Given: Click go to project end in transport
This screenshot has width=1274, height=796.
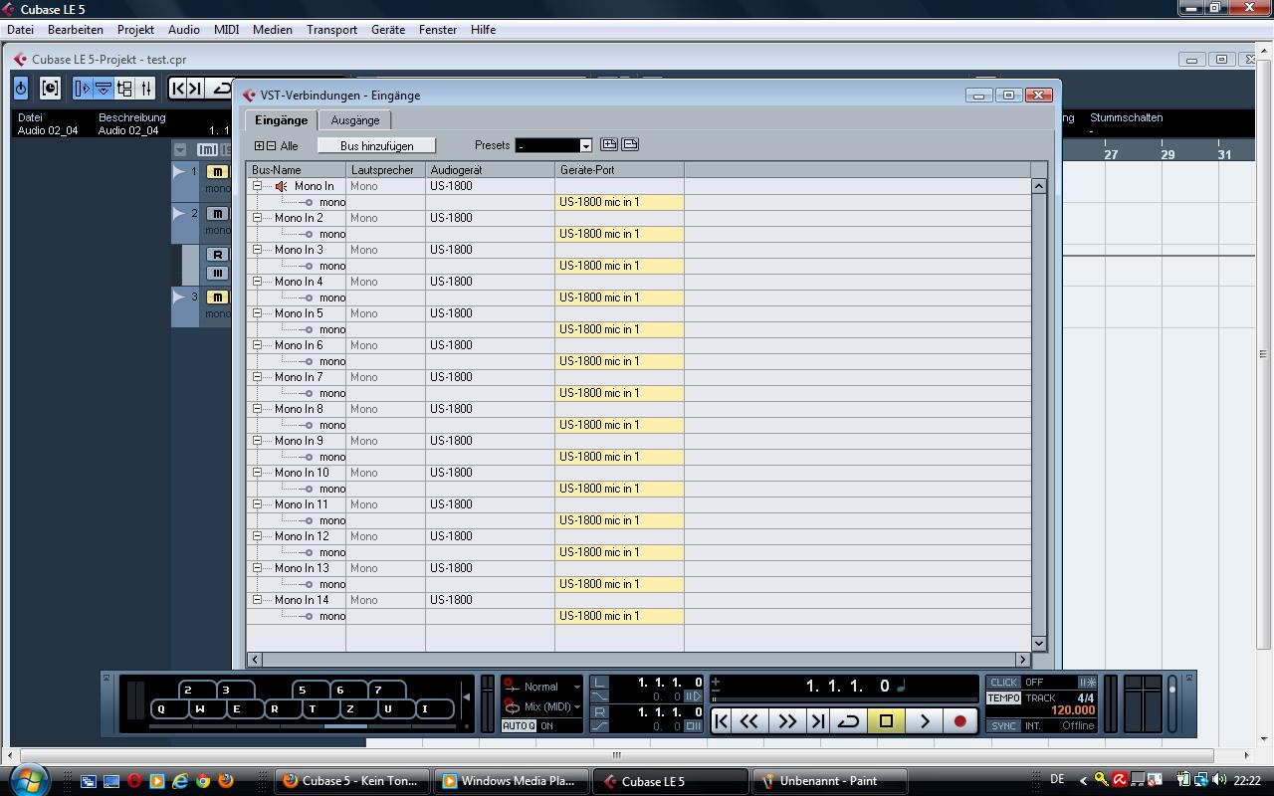Looking at the screenshot, I should click(x=817, y=721).
